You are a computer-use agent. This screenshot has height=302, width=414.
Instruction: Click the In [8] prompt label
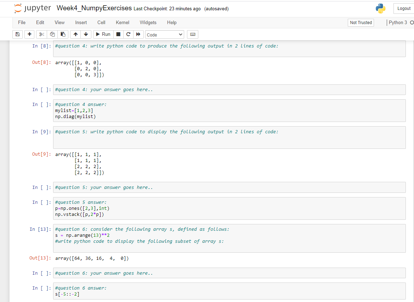click(x=42, y=46)
